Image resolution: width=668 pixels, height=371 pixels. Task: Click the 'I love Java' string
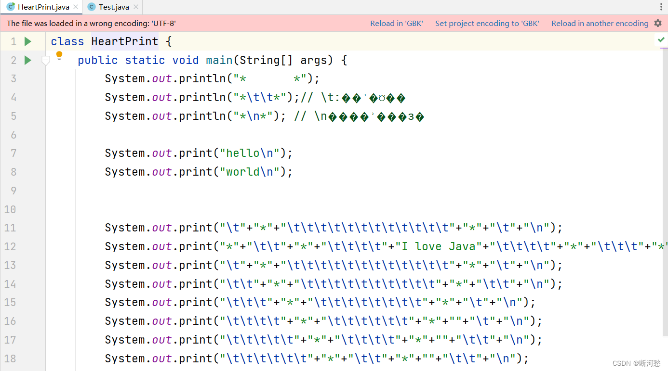(x=439, y=246)
